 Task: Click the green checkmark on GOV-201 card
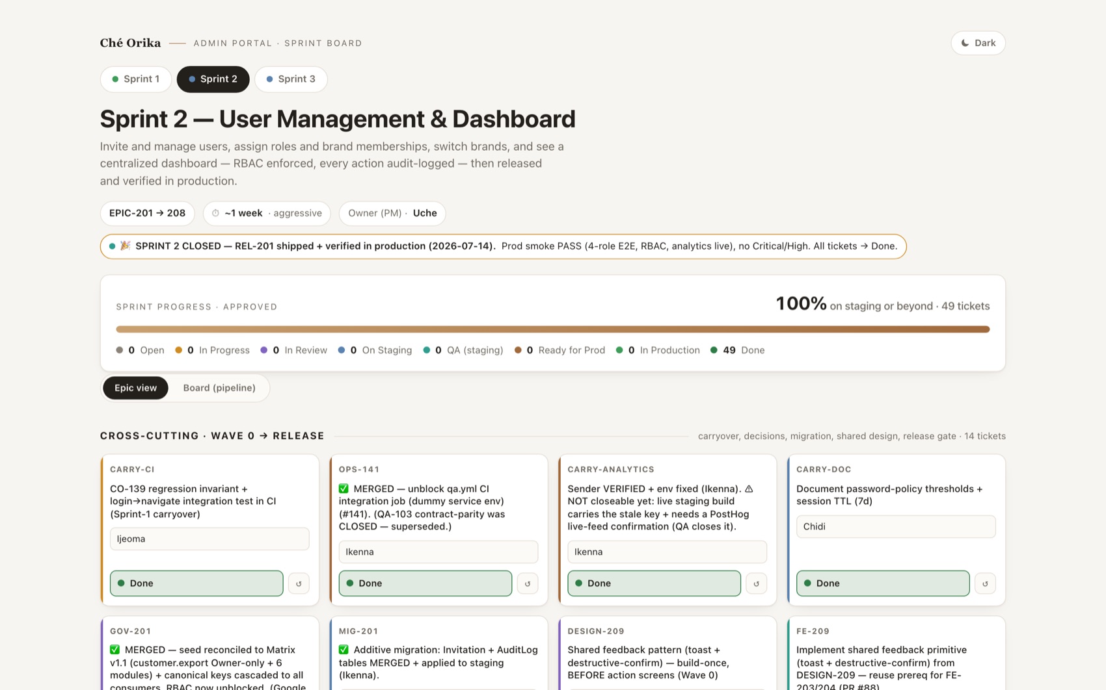(115, 650)
